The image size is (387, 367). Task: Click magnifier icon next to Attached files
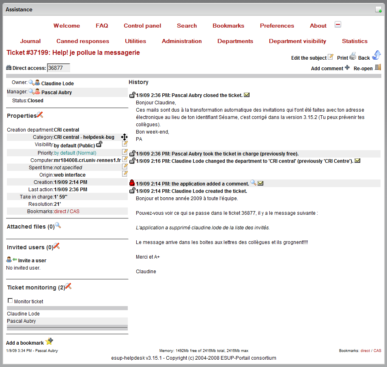(58, 225)
